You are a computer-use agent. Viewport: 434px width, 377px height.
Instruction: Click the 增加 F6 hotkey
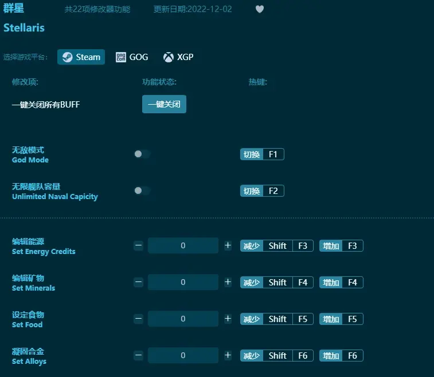341,356
